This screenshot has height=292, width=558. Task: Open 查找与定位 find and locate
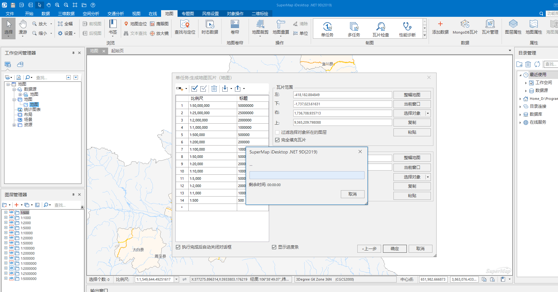pyautogui.click(x=185, y=27)
